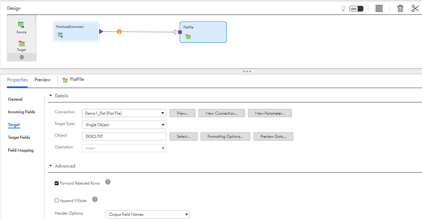The image size is (422, 220).
Task: Open the Operation dropdown showing Insert
Action: [x=124, y=148]
